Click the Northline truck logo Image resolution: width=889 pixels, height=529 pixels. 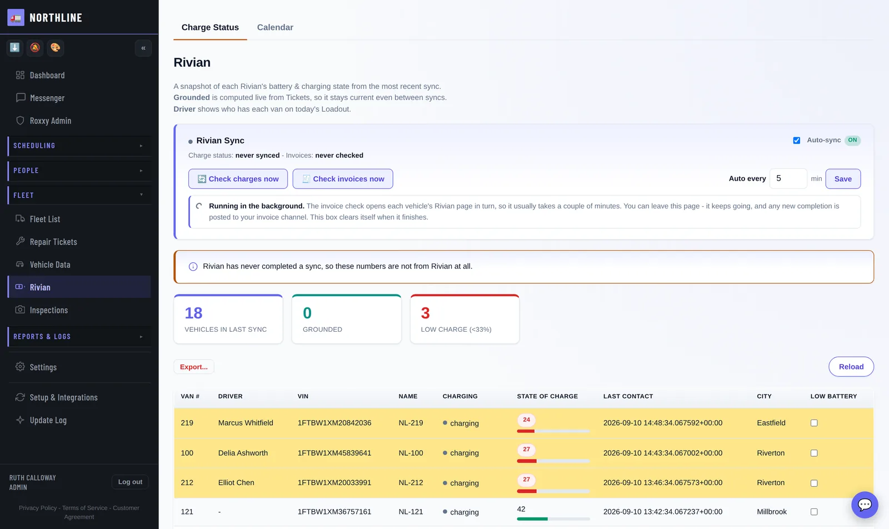(x=16, y=17)
